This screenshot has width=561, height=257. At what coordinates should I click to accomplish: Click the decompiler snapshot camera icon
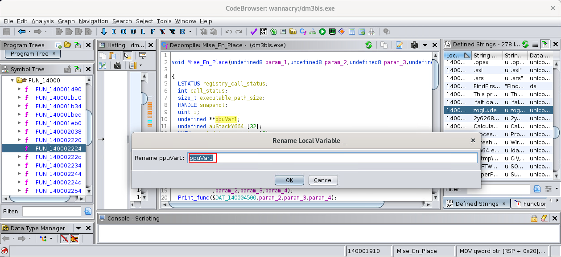pyautogui.click(x=414, y=45)
